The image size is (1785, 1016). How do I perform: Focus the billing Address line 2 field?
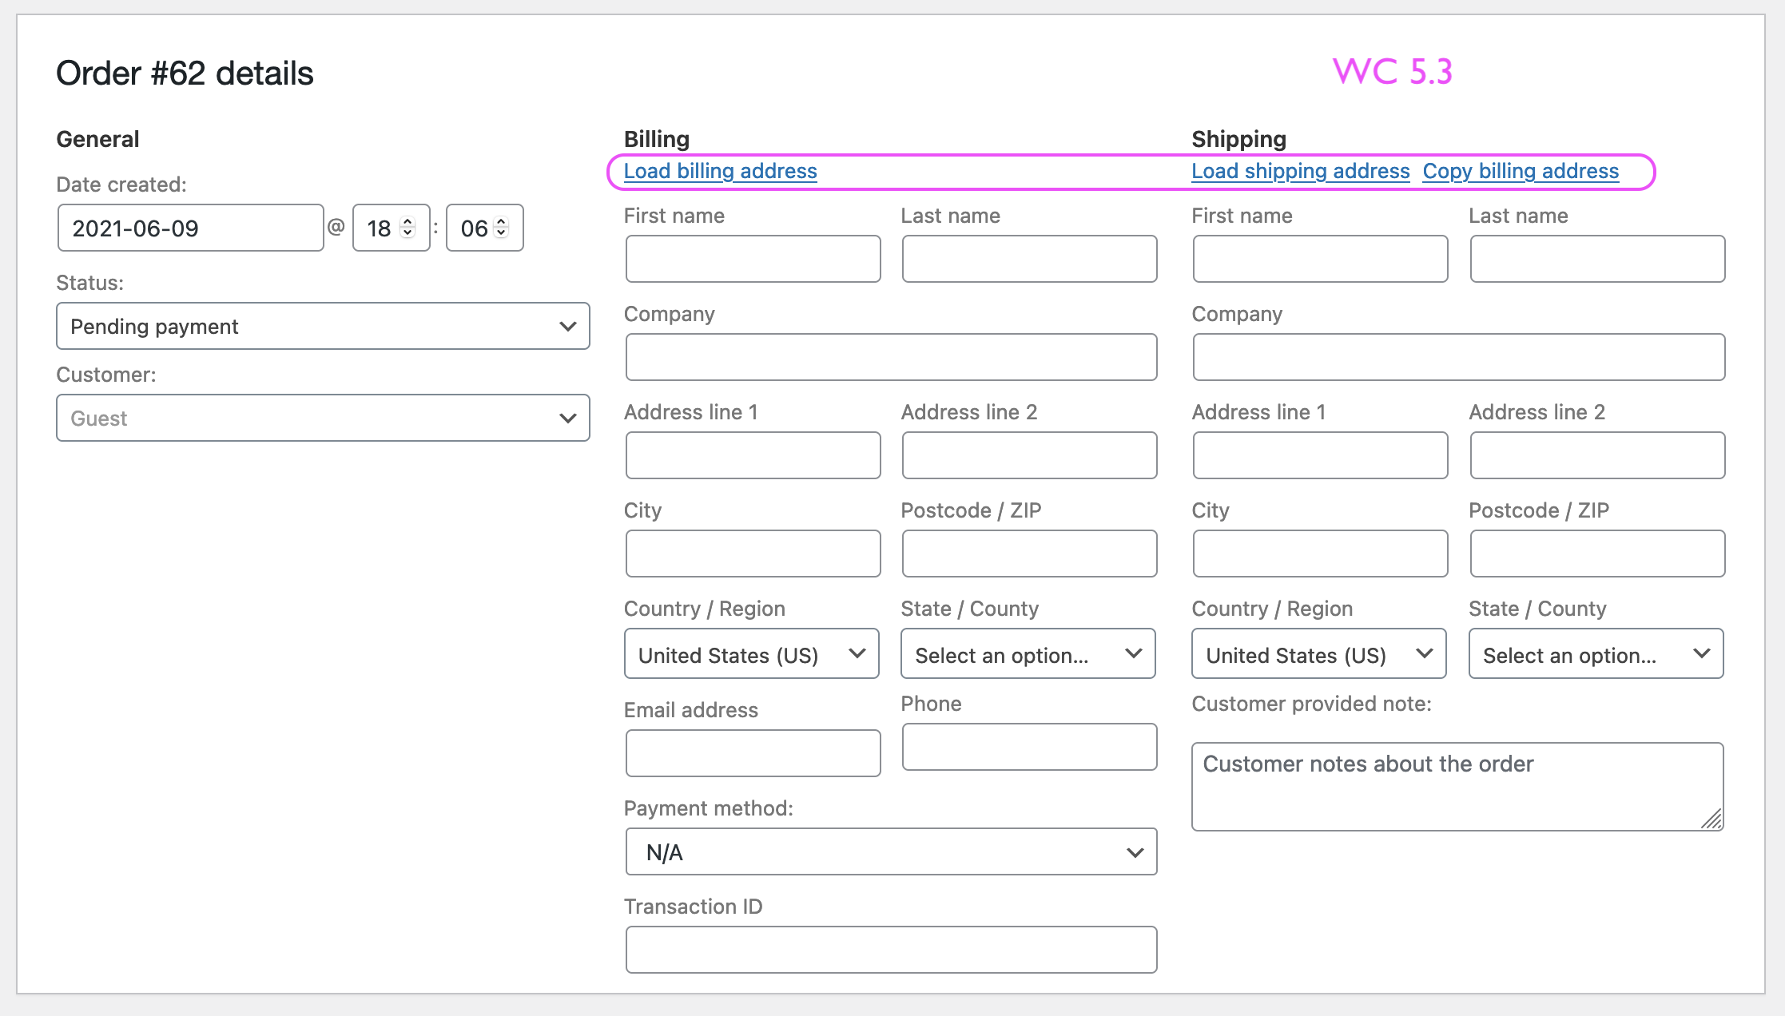[1030, 455]
